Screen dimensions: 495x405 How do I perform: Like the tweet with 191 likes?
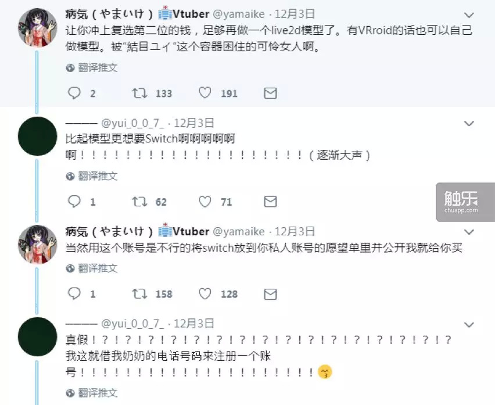pos(205,93)
